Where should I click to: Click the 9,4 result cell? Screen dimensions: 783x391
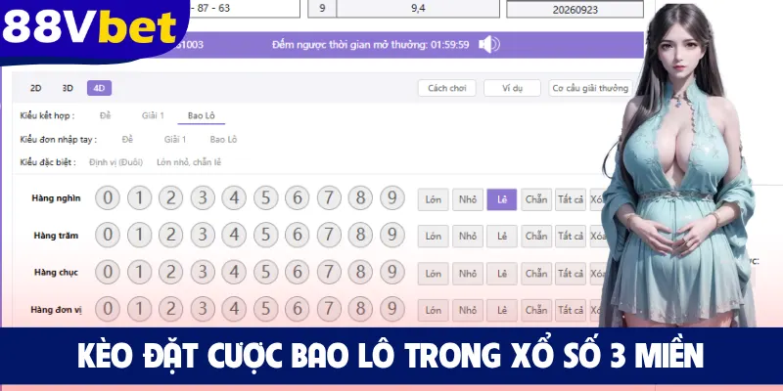point(418,8)
